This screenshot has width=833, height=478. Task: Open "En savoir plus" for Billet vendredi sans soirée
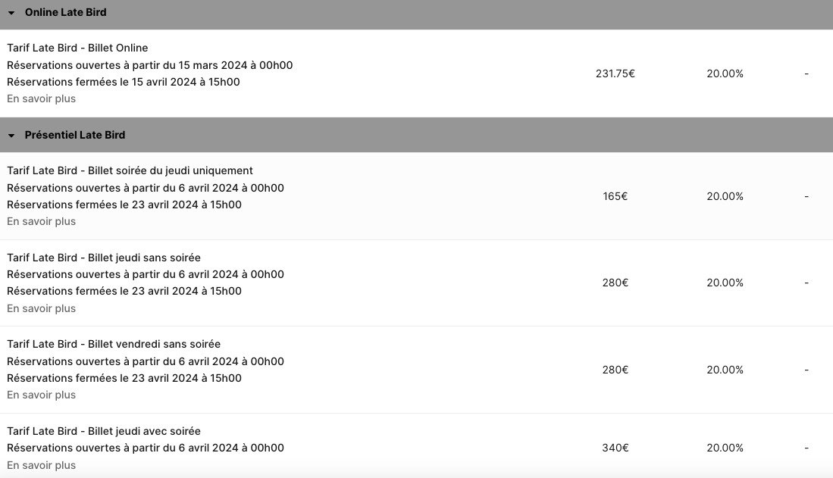click(42, 395)
